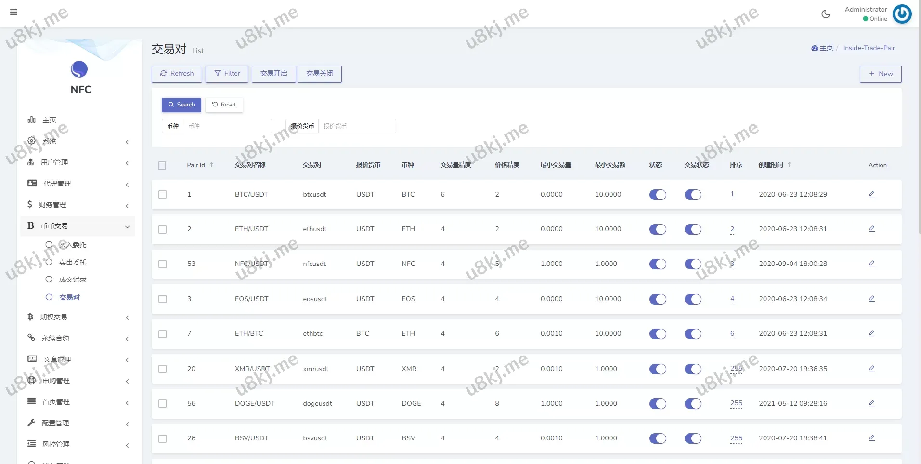This screenshot has height=464, width=921.
Task: Click the Administrator avatar icon
Action: [x=902, y=14]
